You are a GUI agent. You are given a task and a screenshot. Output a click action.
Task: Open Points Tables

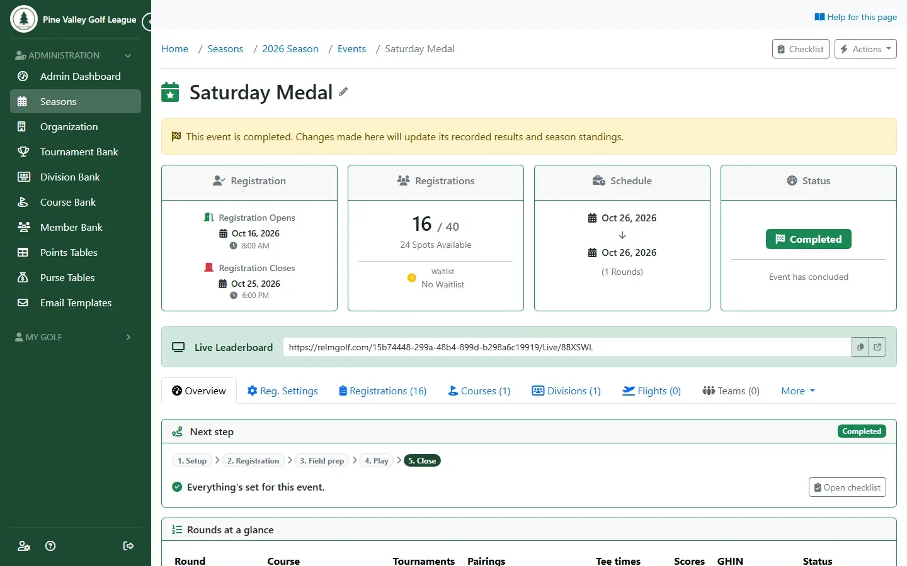click(x=76, y=252)
